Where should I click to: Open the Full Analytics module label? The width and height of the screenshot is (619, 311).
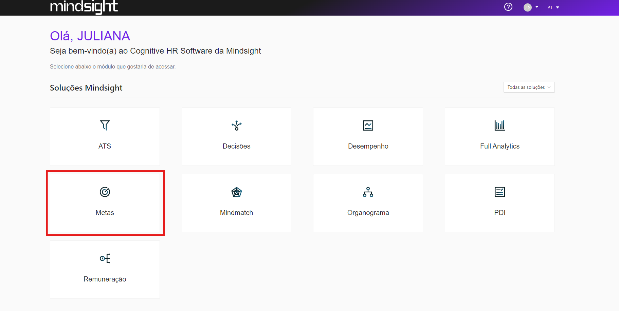(x=499, y=146)
